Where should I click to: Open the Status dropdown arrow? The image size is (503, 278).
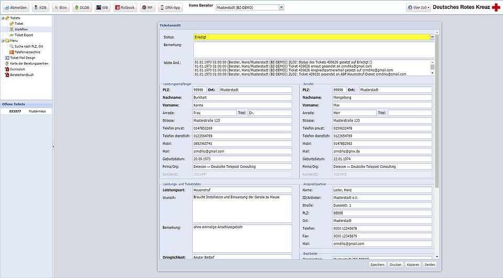point(432,37)
